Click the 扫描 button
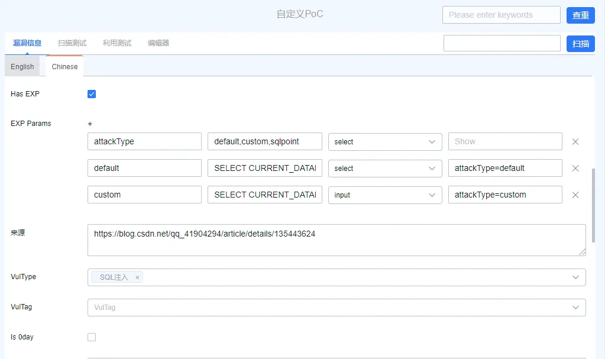This screenshot has width=605, height=359. [x=580, y=44]
